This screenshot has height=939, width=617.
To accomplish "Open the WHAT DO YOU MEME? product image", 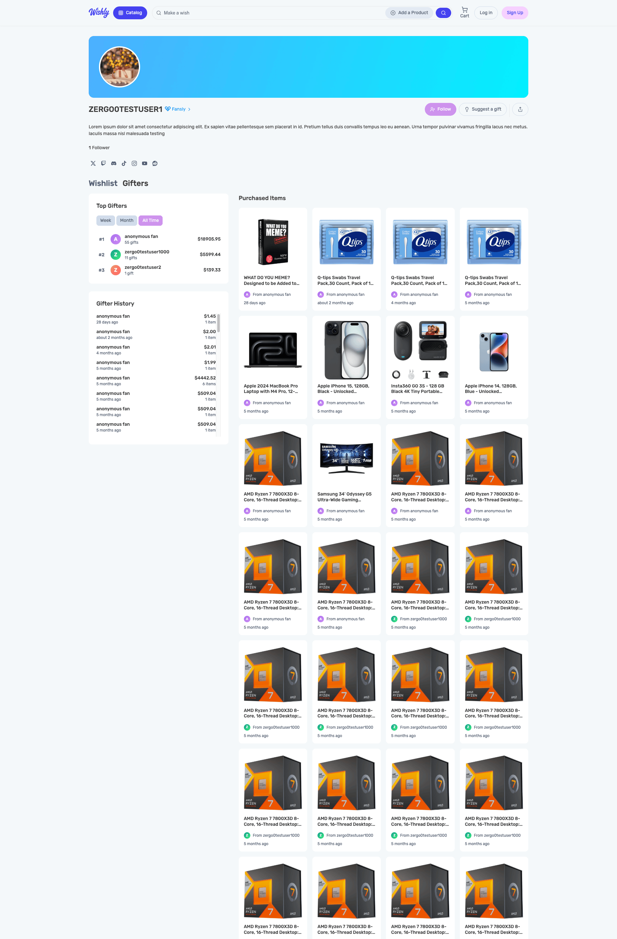I will pyautogui.click(x=273, y=242).
